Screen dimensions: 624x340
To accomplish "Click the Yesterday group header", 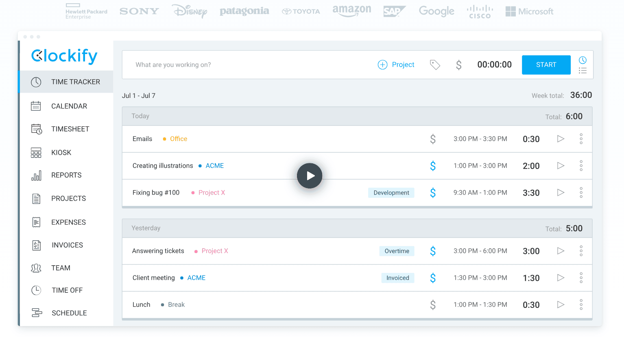I will click(x=357, y=228).
